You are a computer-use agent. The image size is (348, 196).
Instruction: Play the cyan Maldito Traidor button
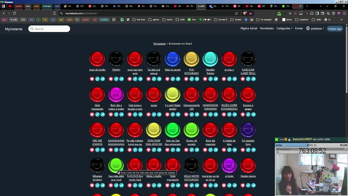click(210, 59)
